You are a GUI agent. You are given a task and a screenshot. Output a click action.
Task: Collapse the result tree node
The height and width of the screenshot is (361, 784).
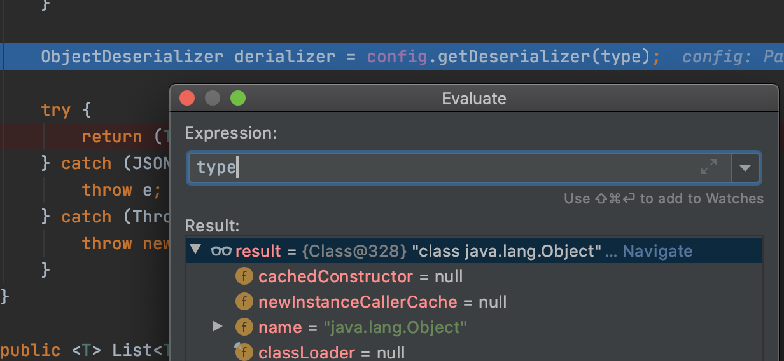coord(195,250)
